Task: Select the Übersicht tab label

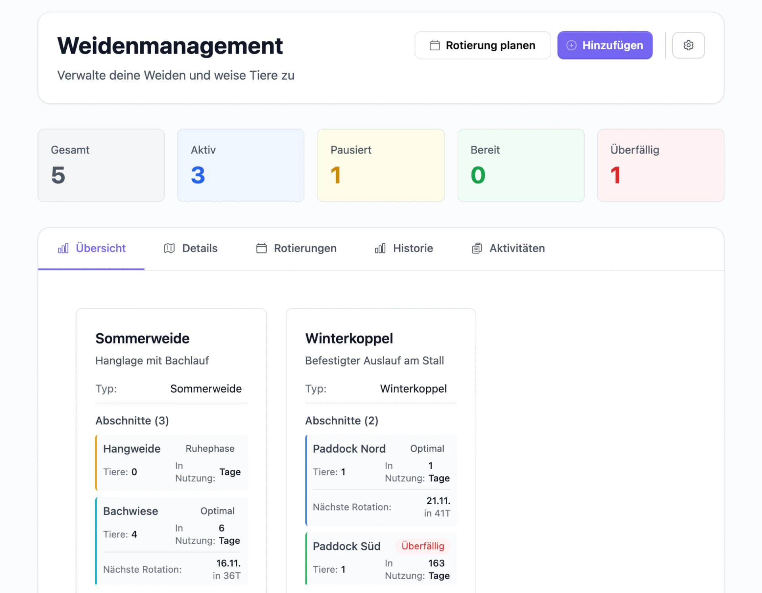Action: (101, 248)
